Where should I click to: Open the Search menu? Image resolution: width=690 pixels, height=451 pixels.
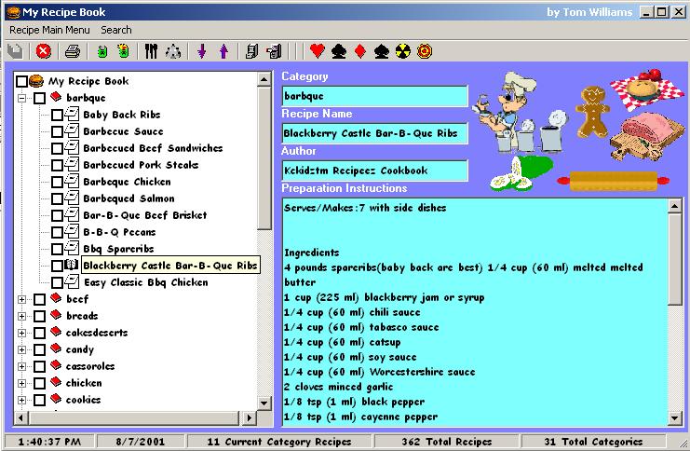[116, 31]
